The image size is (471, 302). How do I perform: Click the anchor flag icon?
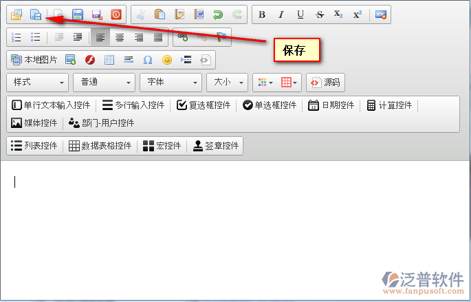(221, 37)
